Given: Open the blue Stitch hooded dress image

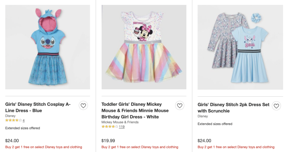Looking at the screenshot, I should click(x=48, y=47).
